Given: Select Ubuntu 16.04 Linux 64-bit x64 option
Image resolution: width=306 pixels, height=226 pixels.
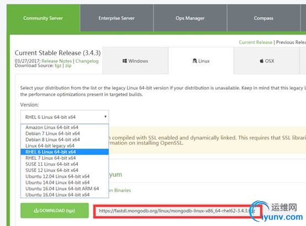Looking at the screenshot, I should tap(65, 195).
